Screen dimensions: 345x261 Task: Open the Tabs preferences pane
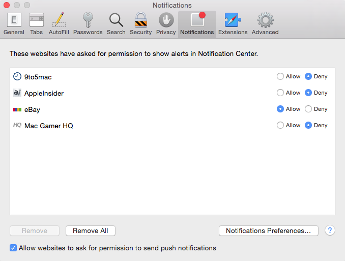[36, 24]
